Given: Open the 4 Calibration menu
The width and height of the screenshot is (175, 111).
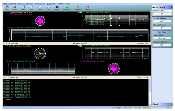Looking at the screenshot, I should pos(29,4).
